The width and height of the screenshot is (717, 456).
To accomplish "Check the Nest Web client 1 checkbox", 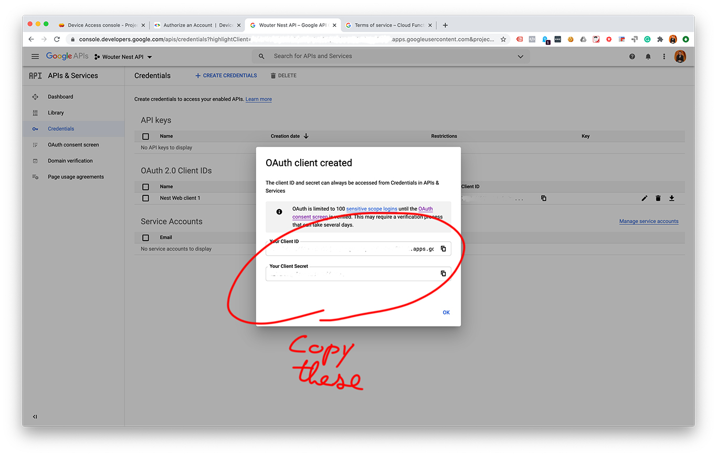I will pos(145,198).
